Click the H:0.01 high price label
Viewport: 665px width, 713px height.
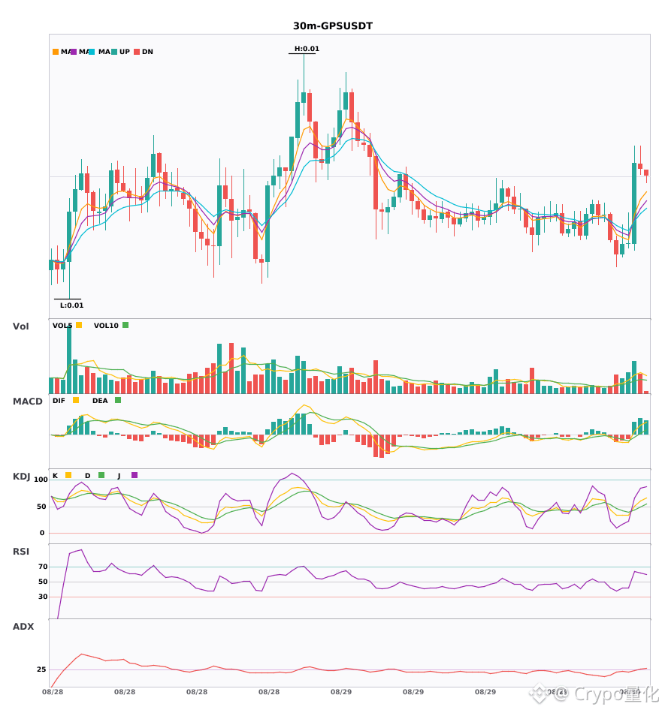tap(307, 49)
